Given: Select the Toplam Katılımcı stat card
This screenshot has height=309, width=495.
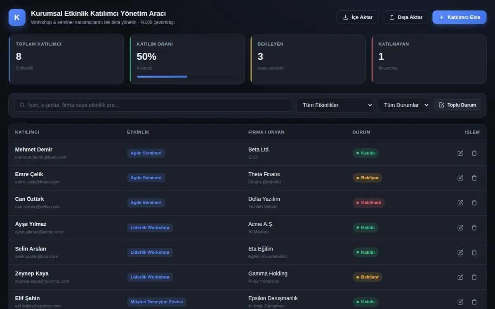Looking at the screenshot, I should point(66,59).
